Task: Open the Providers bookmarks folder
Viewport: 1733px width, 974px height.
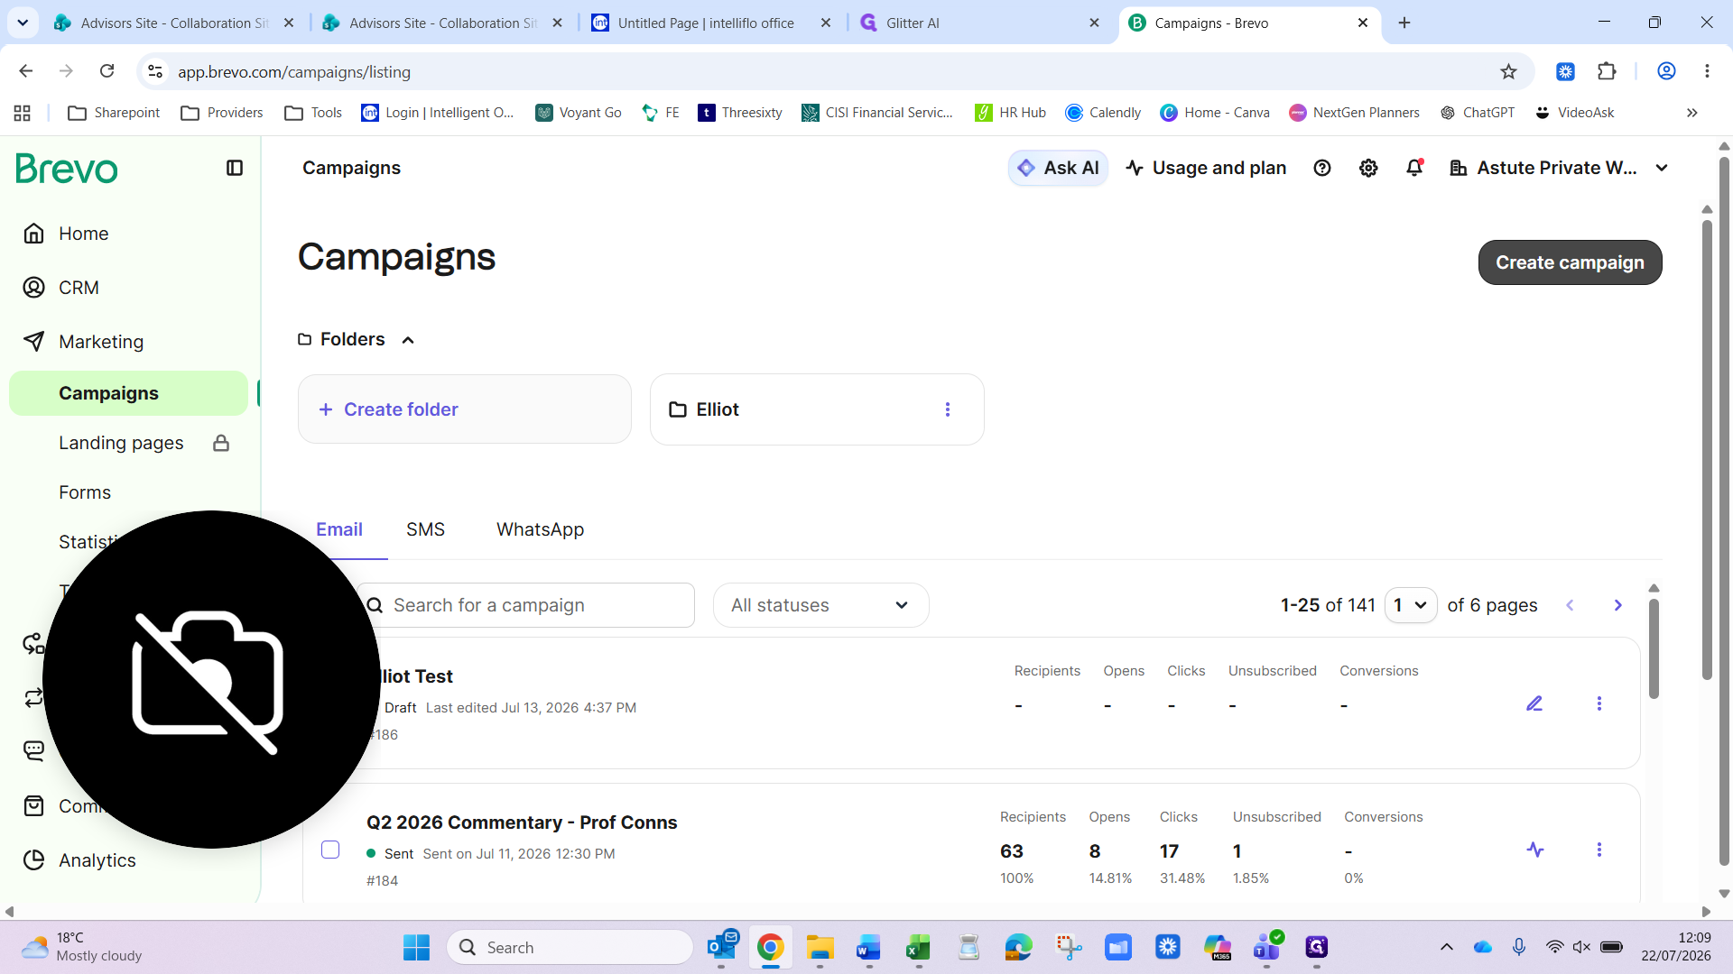Action: (x=222, y=113)
